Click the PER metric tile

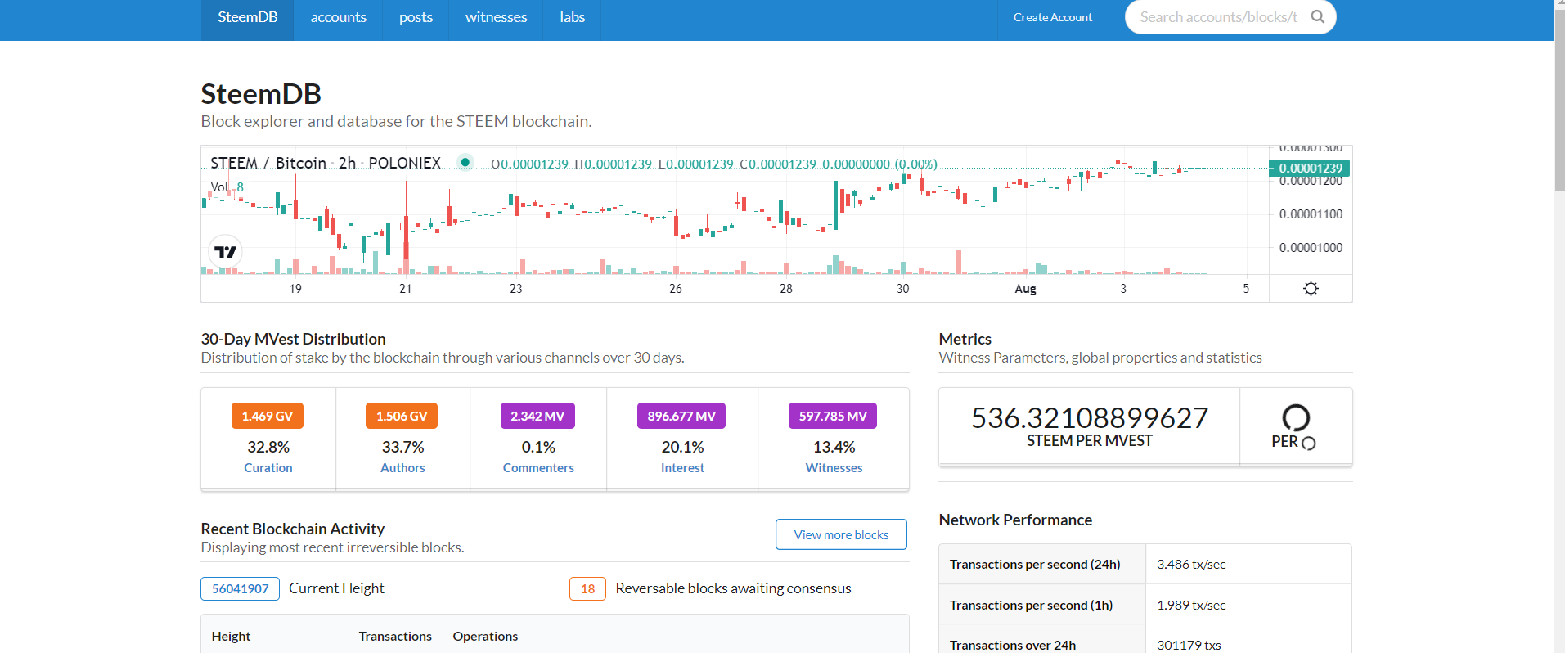1296,426
